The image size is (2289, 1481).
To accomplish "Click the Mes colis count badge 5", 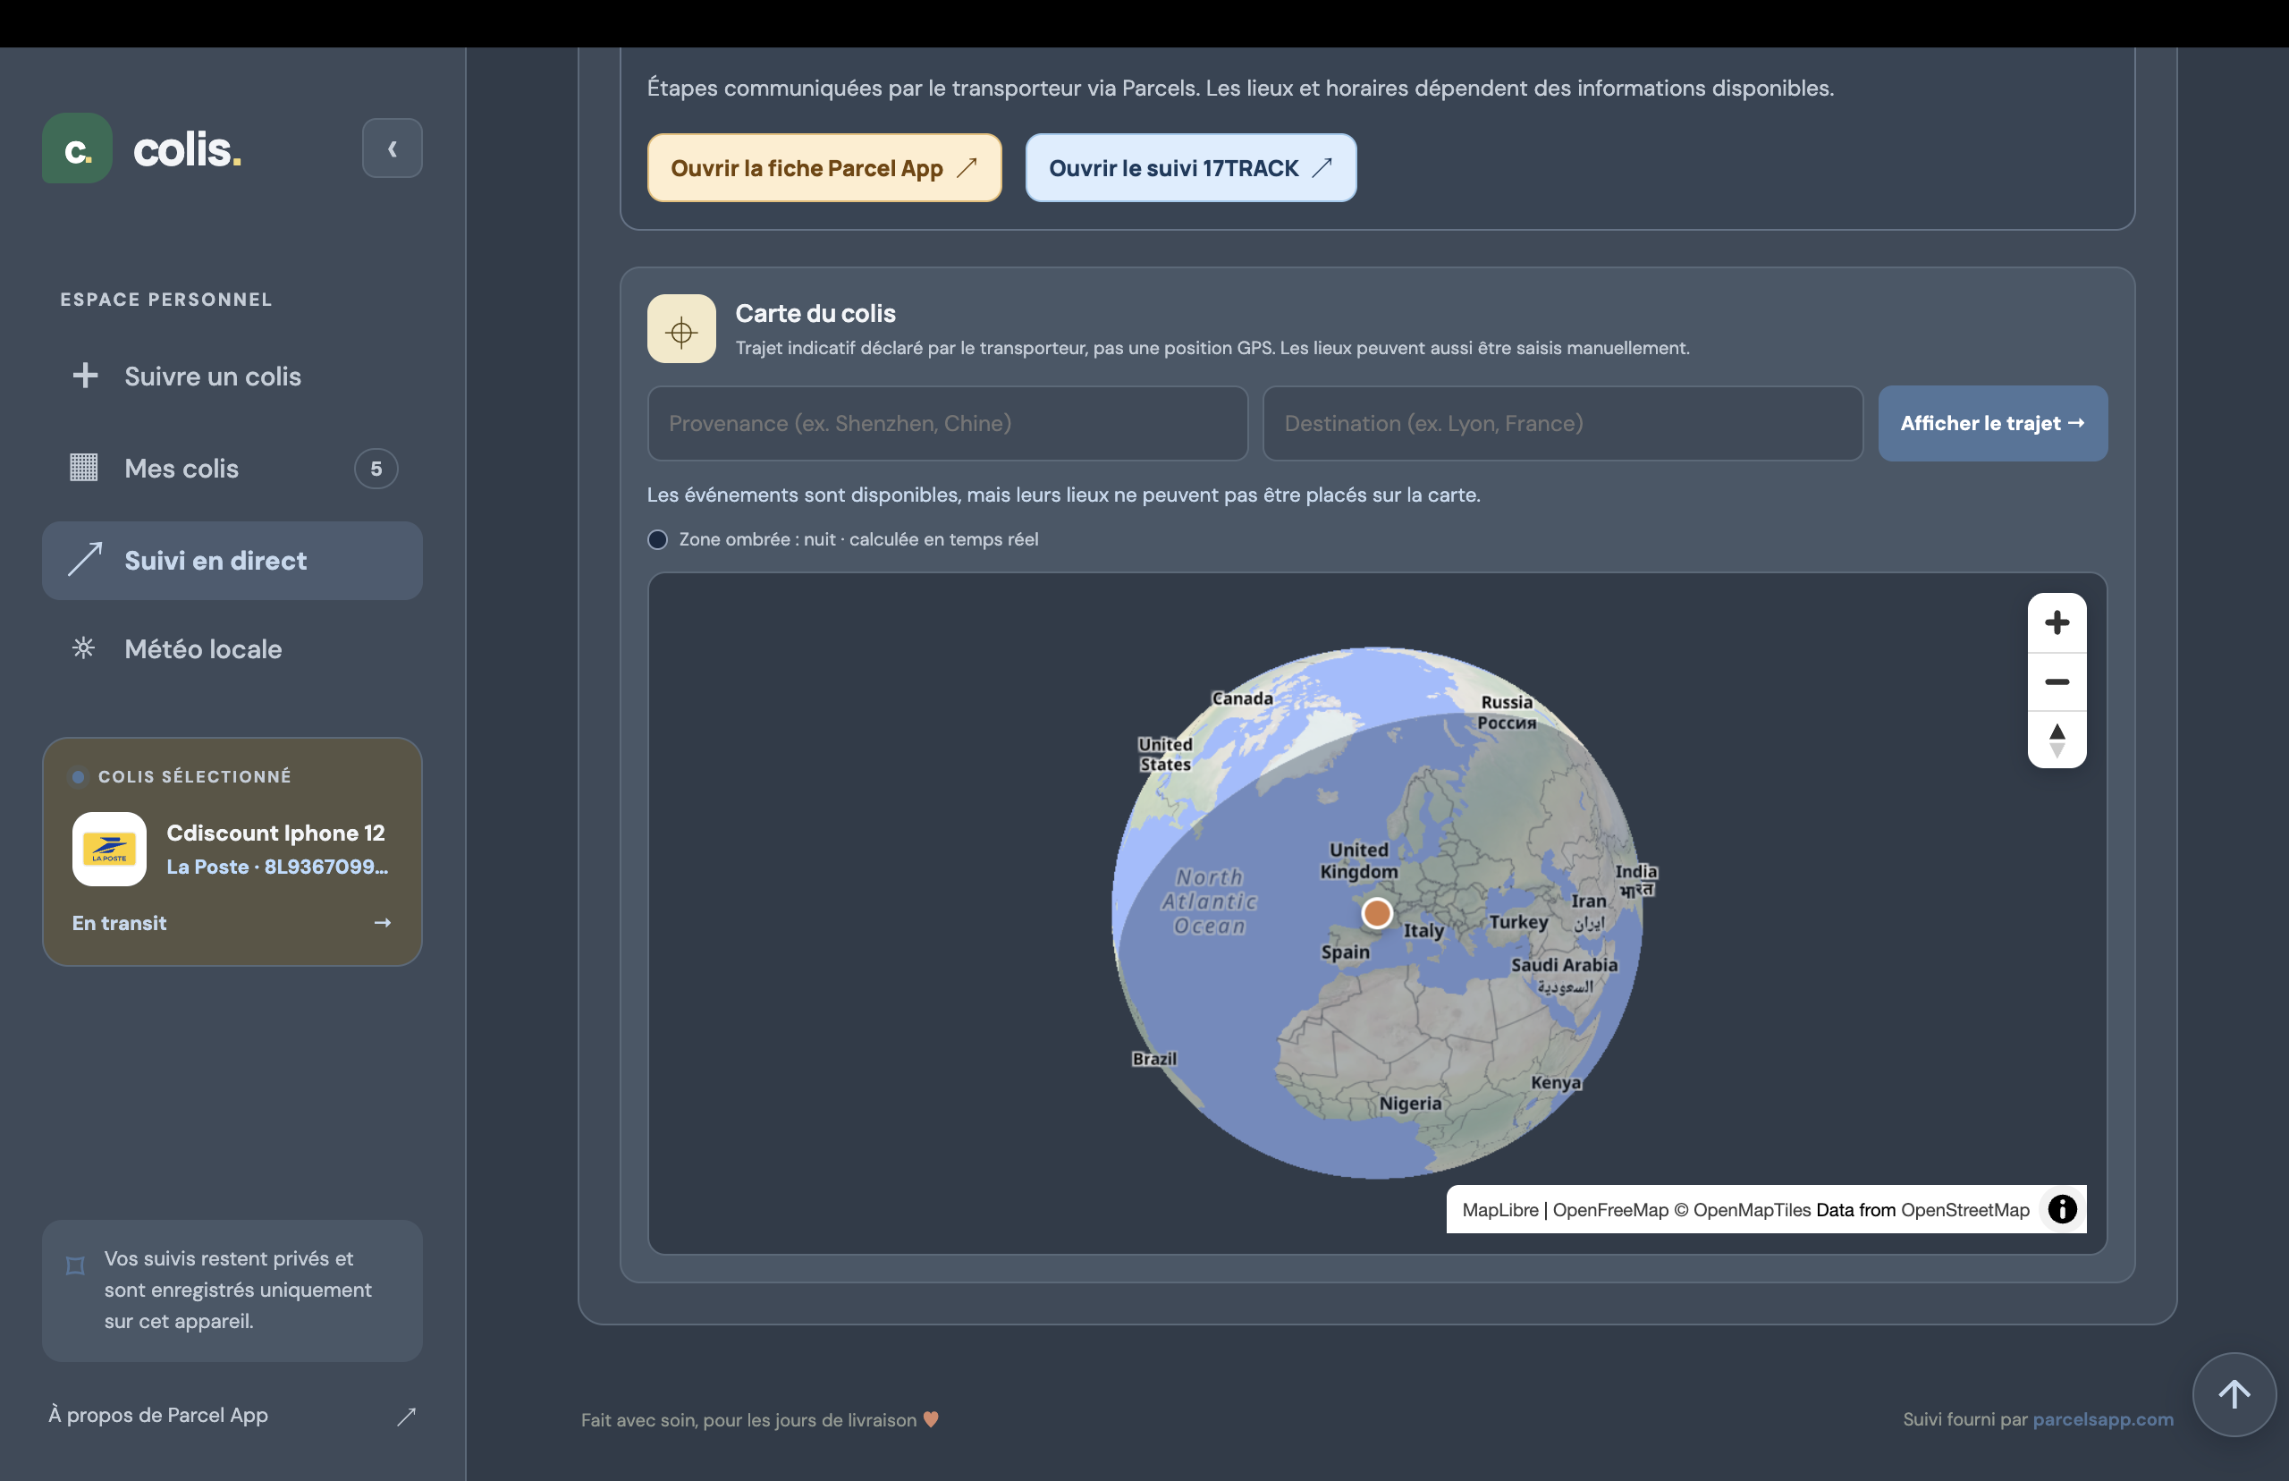I will point(376,469).
